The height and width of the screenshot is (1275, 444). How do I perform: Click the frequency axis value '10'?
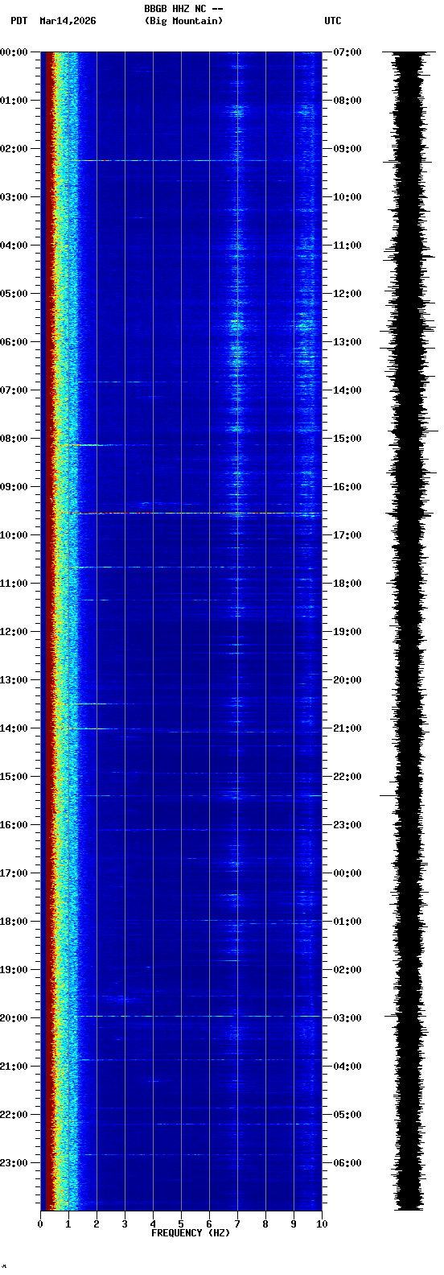tap(322, 1224)
